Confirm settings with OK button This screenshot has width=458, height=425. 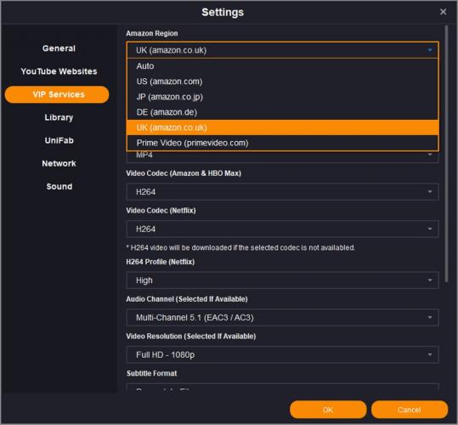328,410
